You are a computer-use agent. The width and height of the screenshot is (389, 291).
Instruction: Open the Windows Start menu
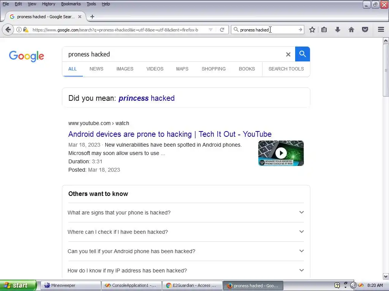[18, 285]
